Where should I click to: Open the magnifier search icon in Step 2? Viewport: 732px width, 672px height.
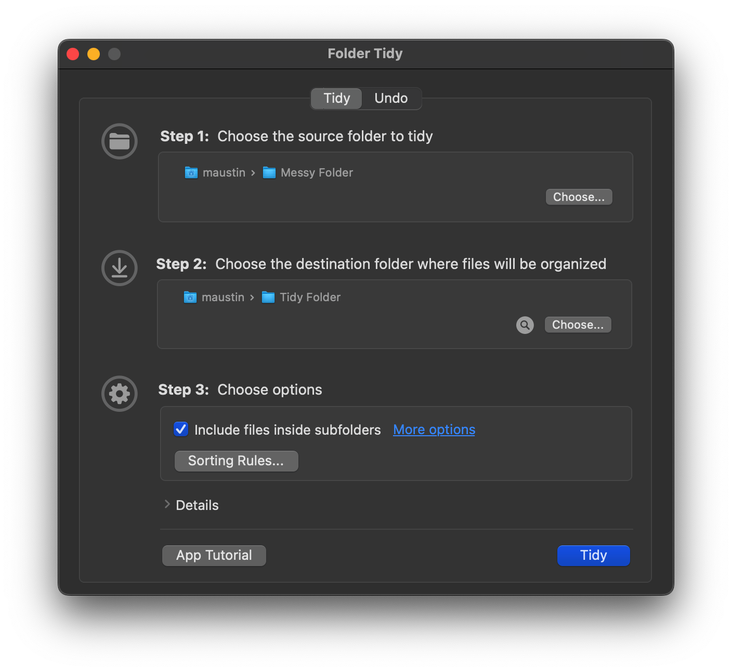click(x=525, y=325)
